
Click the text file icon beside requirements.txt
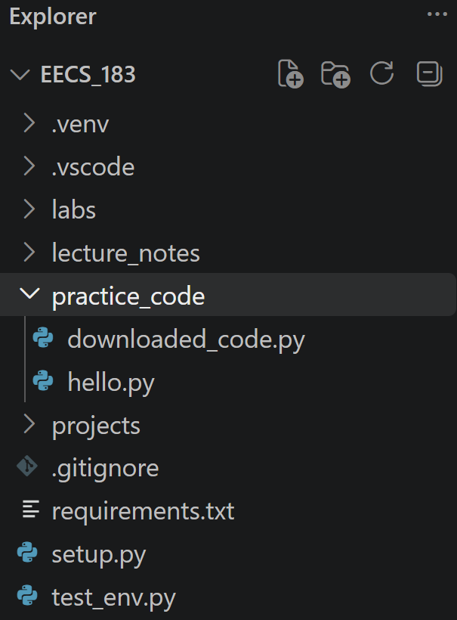pos(30,510)
